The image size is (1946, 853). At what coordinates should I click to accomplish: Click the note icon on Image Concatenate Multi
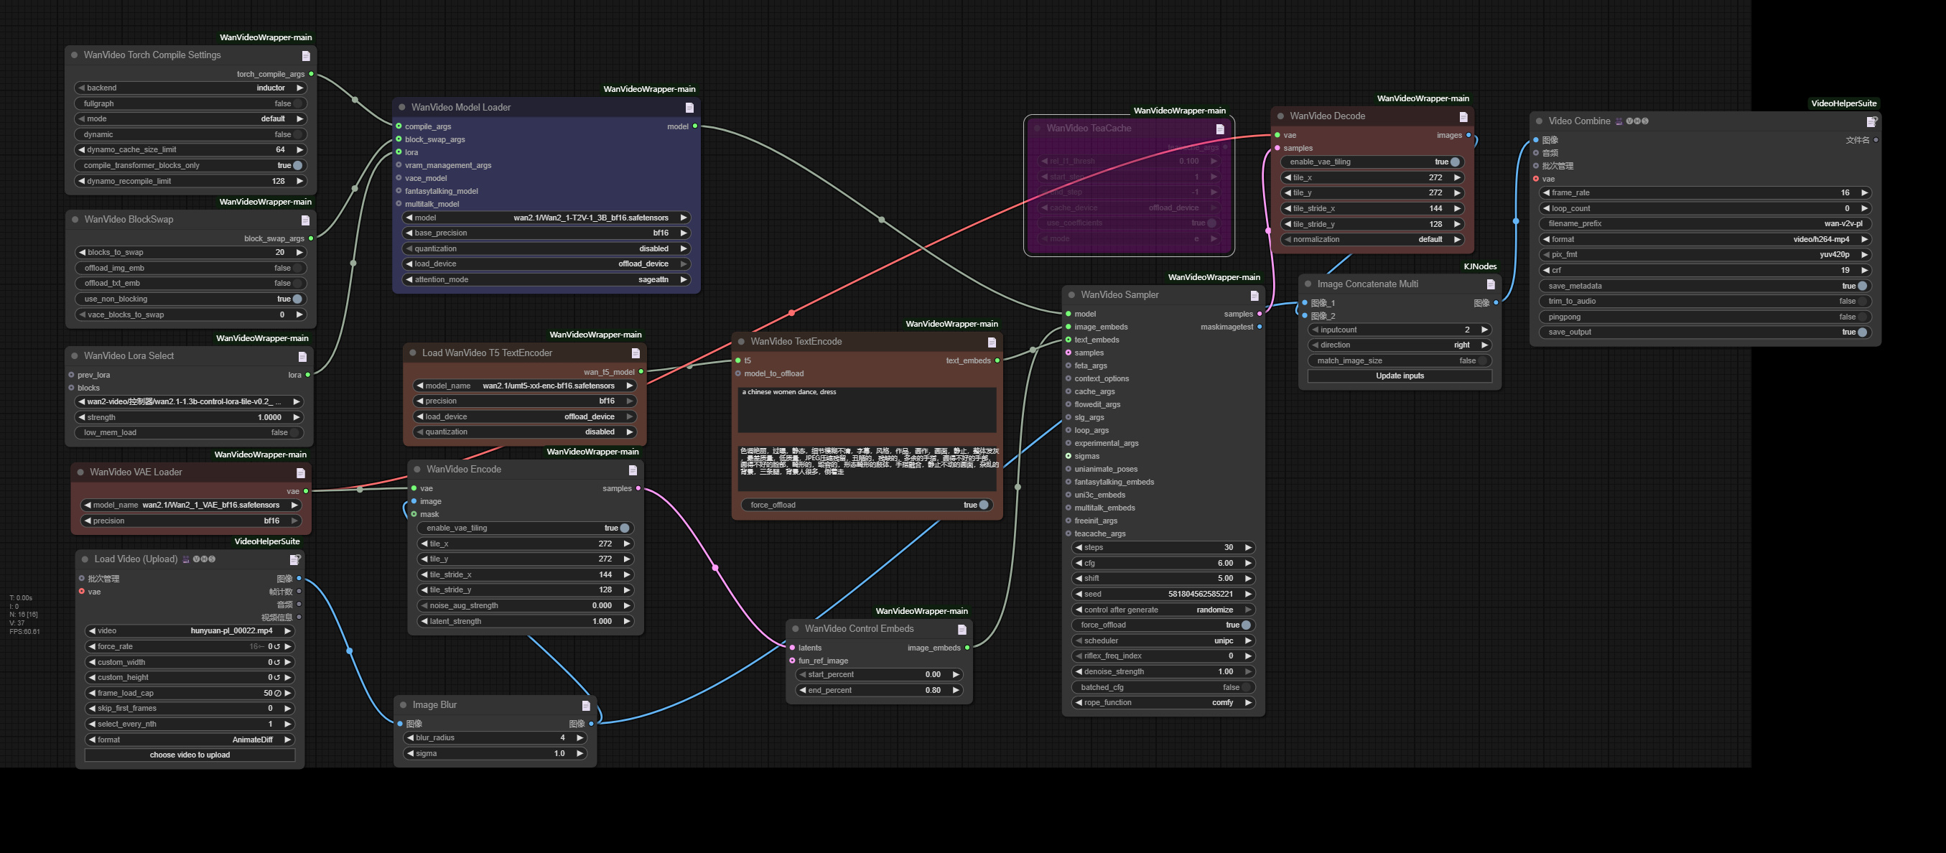pyautogui.click(x=1490, y=284)
